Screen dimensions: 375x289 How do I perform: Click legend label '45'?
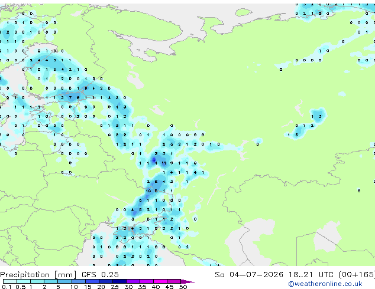click(x=169, y=287)
